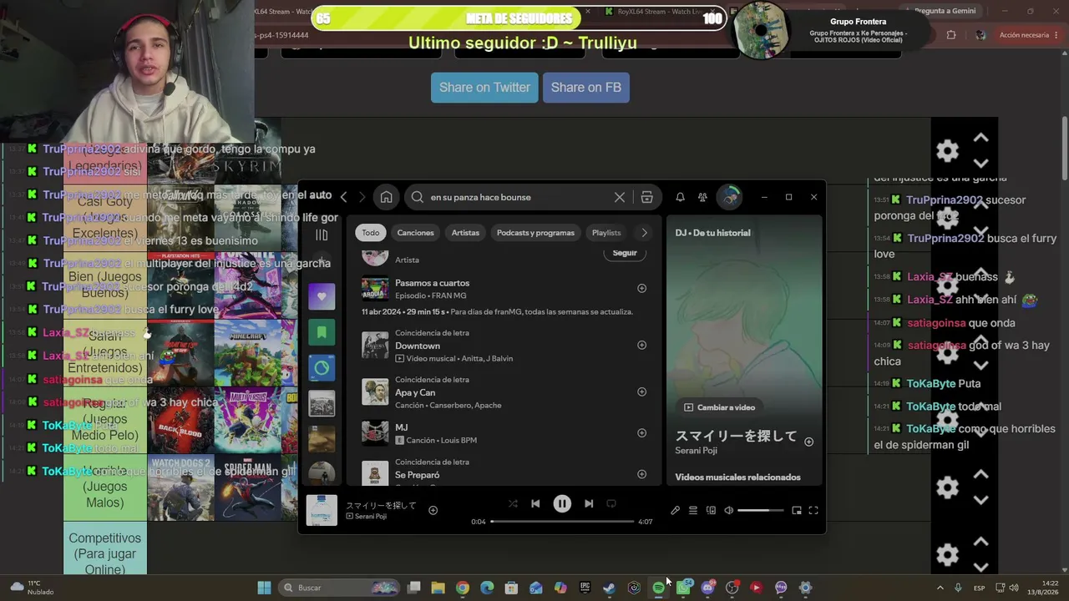Image resolution: width=1069 pixels, height=601 pixels.
Task: Show more search filter chips
Action: point(644,233)
